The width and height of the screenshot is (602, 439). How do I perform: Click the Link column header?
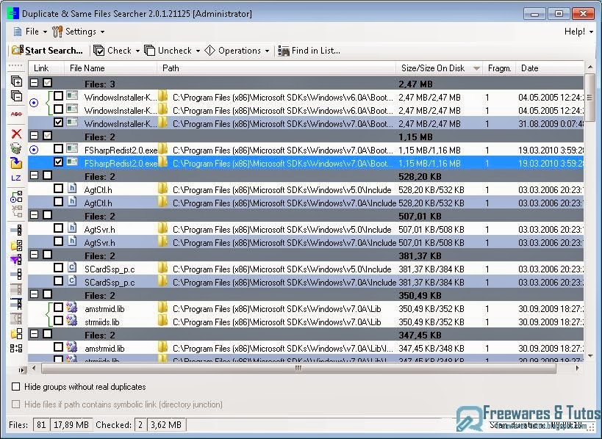(x=46, y=68)
